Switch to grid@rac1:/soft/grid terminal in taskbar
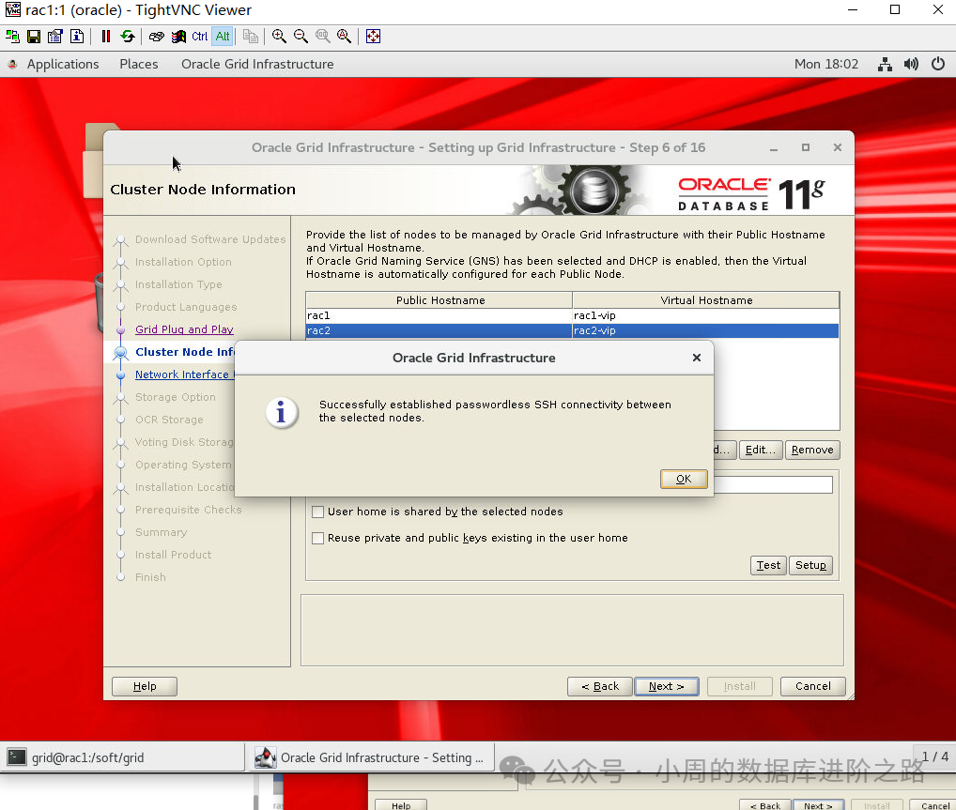This screenshot has width=956, height=810. point(122,757)
